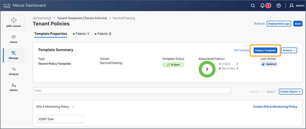This screenshot has width=306, height=129.
Task: Open the Create Object dropdown
Action: pos(291,92)
